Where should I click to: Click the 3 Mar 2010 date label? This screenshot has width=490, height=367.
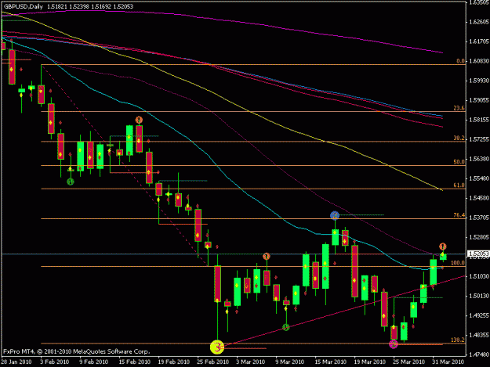click(x=251, y=362)
